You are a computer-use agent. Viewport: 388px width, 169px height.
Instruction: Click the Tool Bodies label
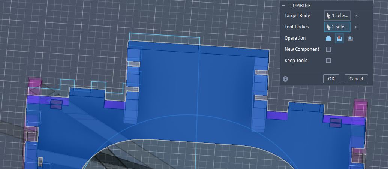coord(297,27)
